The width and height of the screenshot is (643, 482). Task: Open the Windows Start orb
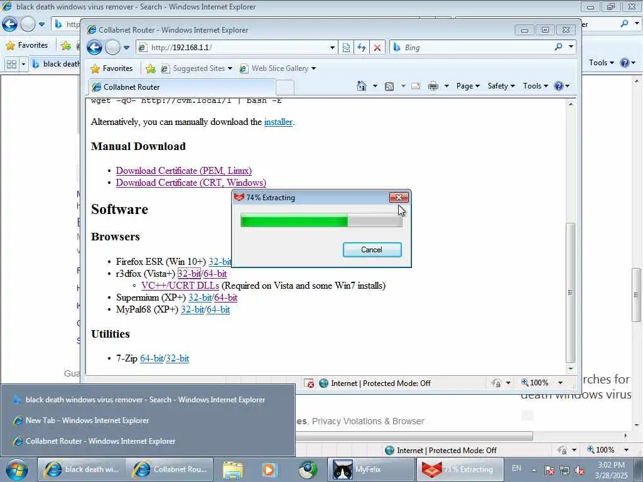point(17,469)
